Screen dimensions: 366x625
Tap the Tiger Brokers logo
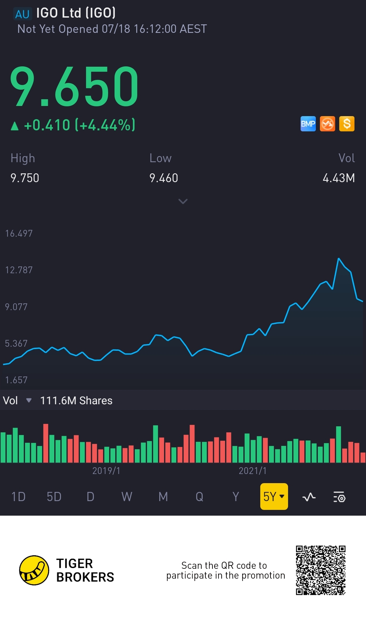(x=34, y=570)
